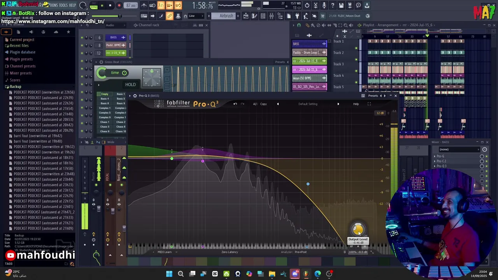Click the Pro-Q 3 undo arrow

pyautogui.click(x=235, y=104)
